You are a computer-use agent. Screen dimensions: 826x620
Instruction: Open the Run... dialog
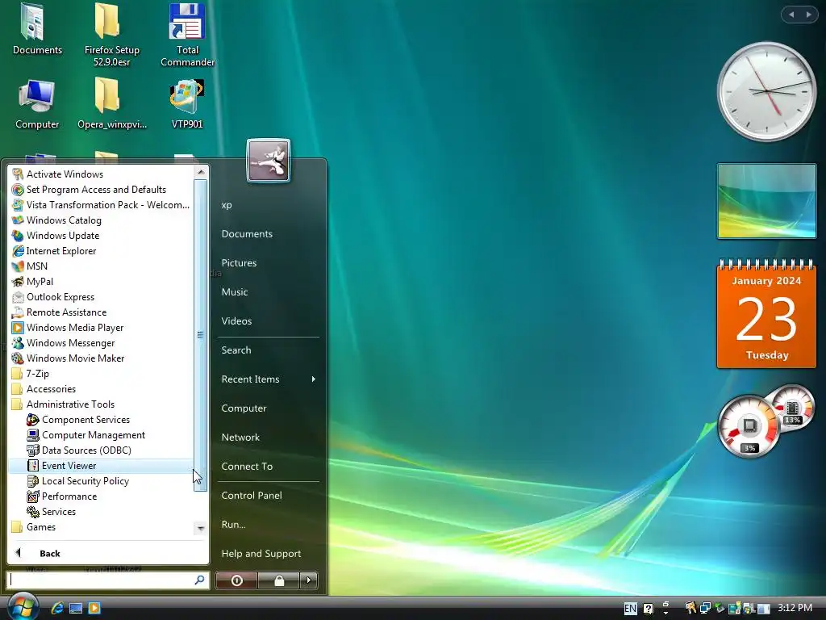(233, 525)
